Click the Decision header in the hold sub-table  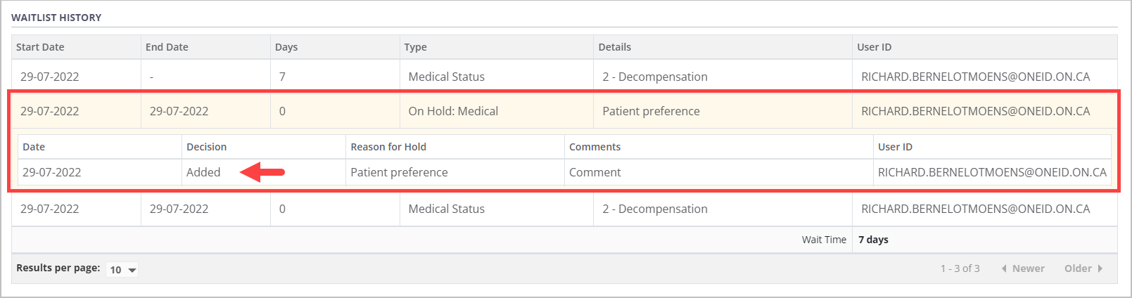coord(206,147)
